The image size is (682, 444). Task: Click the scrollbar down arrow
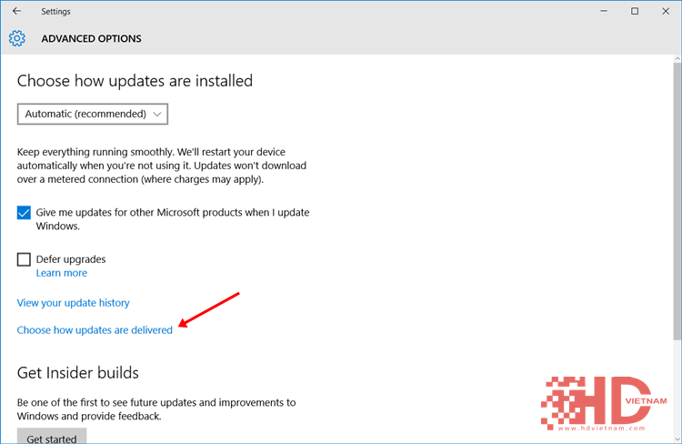tap(677, 439)
